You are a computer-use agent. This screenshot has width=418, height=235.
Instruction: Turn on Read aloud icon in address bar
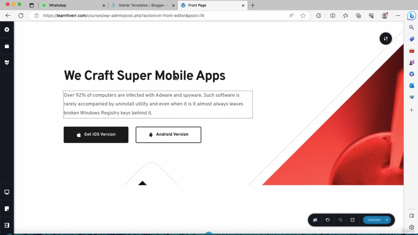click(x=291, y=15)
